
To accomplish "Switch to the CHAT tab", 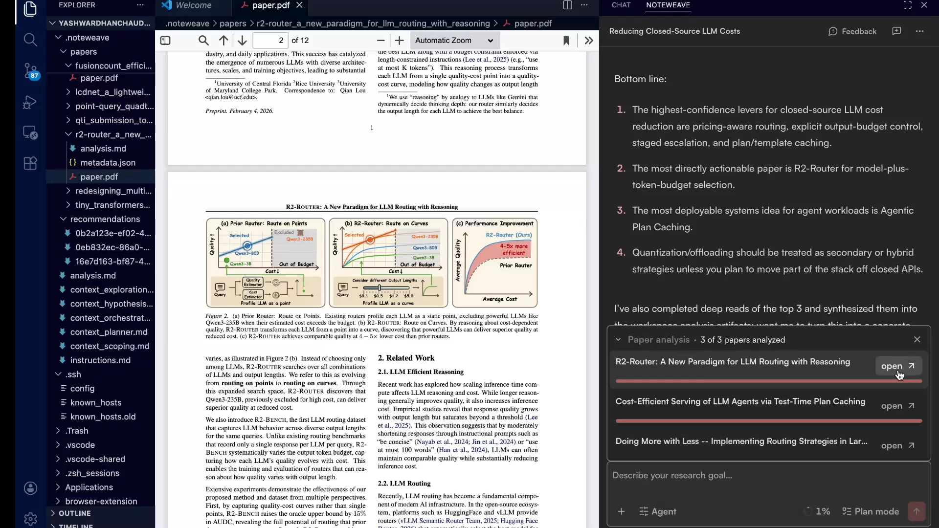I will 621,5.
